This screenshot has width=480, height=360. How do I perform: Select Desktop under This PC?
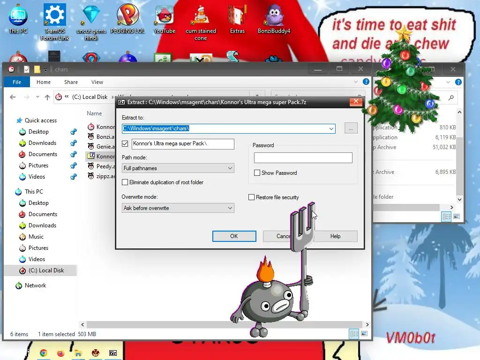[38, 203]
